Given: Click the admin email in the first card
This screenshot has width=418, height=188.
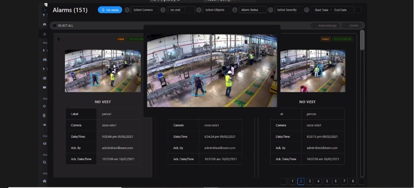Looking at the screenshot, I should point(117,148).
